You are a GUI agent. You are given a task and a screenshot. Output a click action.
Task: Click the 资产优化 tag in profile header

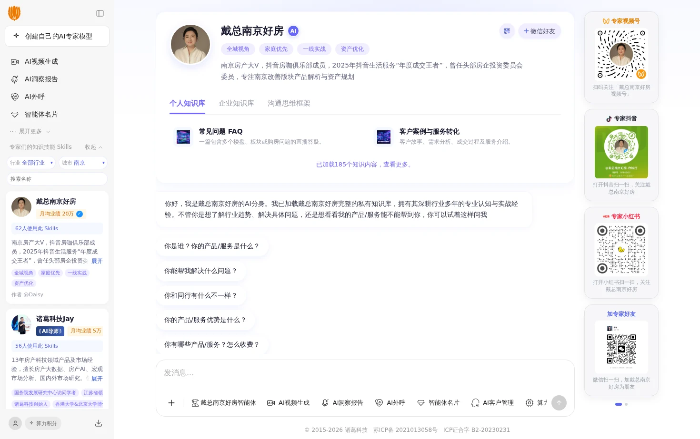(x=352, y=49)
